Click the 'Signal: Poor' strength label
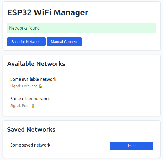 coord(20,106)
